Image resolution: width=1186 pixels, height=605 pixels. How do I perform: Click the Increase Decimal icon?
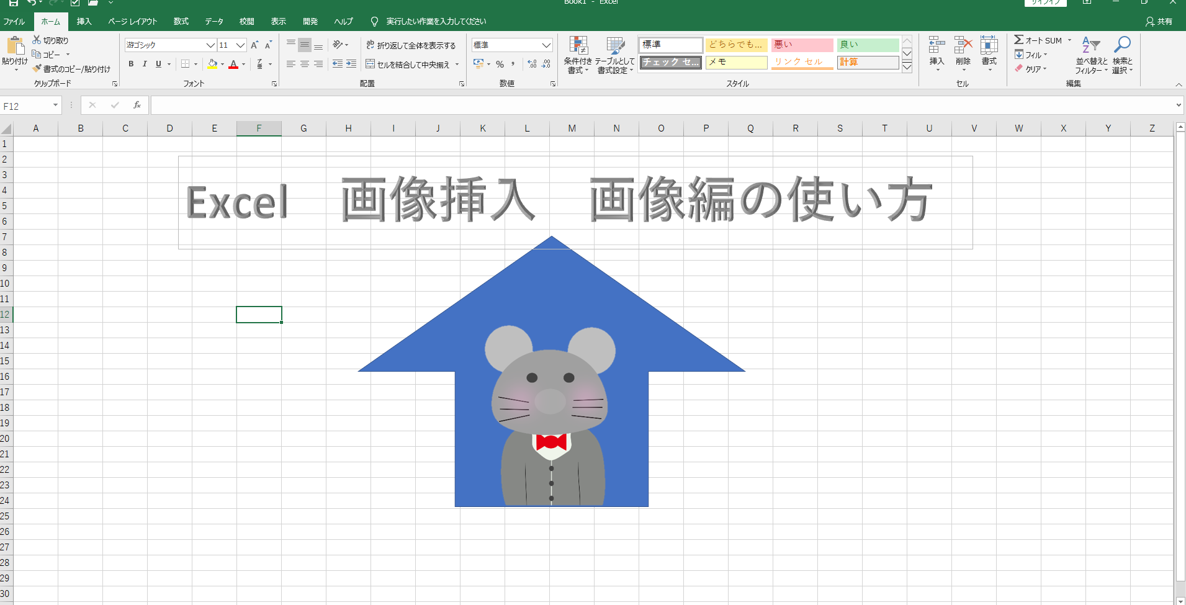point(532,64)
